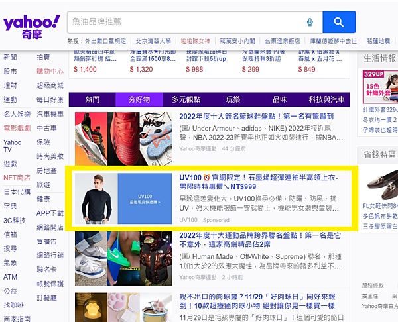Viewport: 398px width, 322px height.
Task: Open 3C科技 in the sidebar
Action: point(15,221)
